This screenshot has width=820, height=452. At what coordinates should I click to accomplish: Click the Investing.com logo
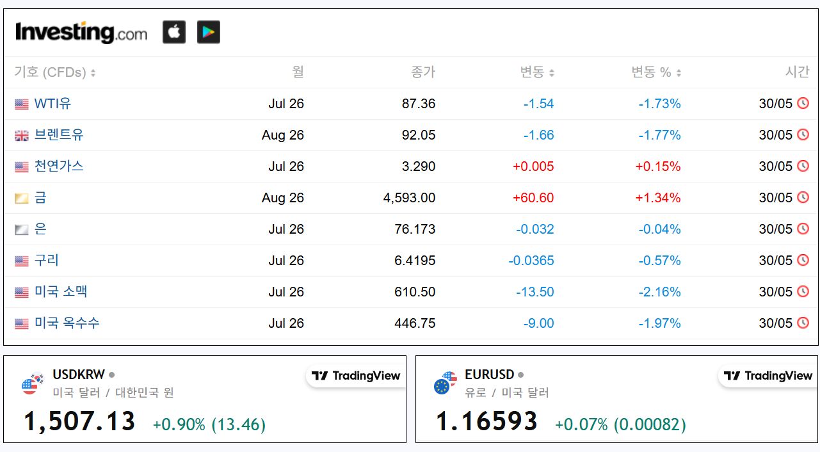(x=81, y=32)
